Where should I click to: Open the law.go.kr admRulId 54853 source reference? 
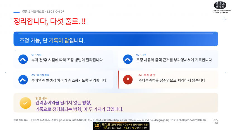(x=58, y=120)
